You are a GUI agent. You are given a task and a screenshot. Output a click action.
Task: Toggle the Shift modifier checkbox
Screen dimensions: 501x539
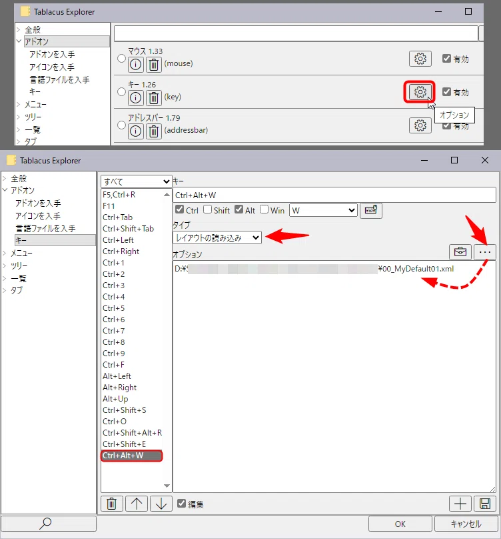tap(207, 209)
